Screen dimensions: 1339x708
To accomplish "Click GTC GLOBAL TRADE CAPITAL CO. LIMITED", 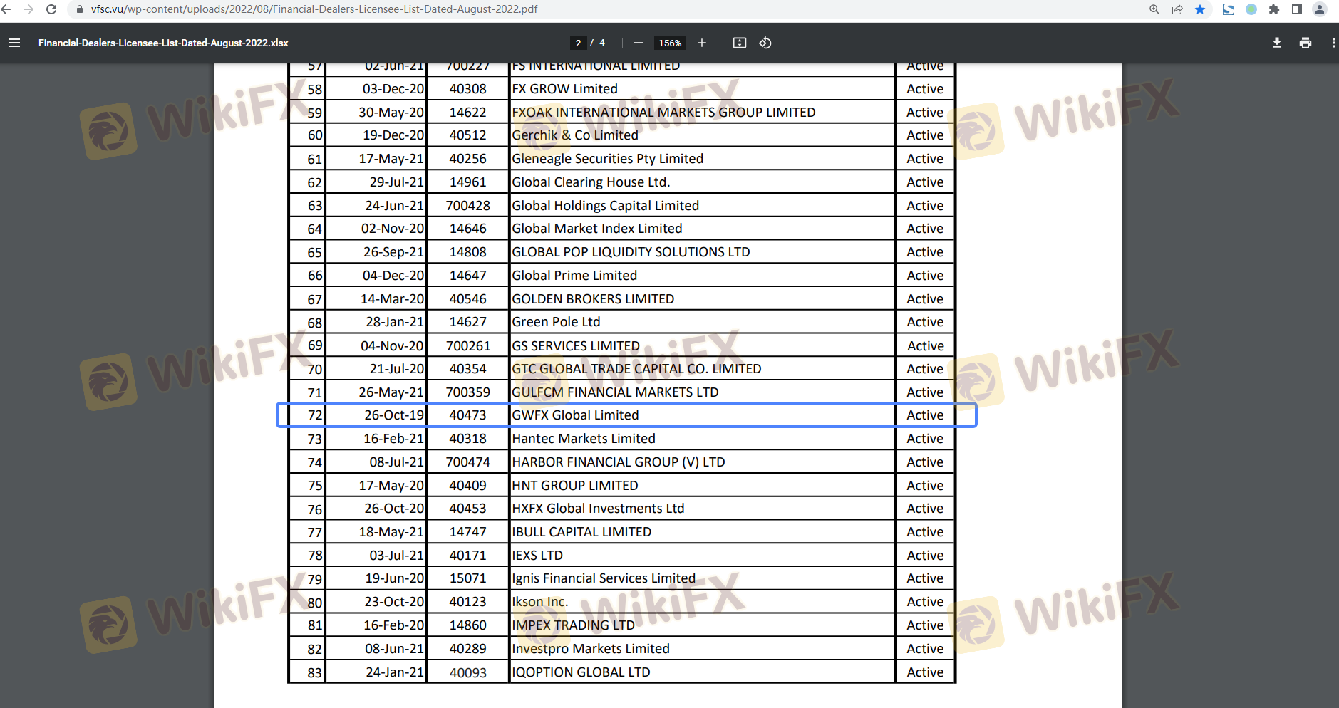I will [x=636, y=369].
